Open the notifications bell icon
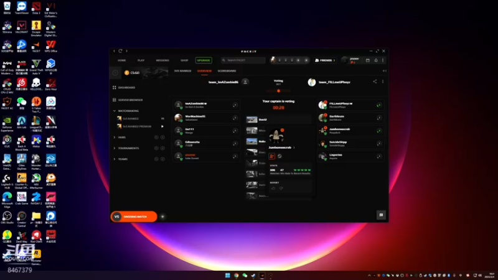 [376, 60]
